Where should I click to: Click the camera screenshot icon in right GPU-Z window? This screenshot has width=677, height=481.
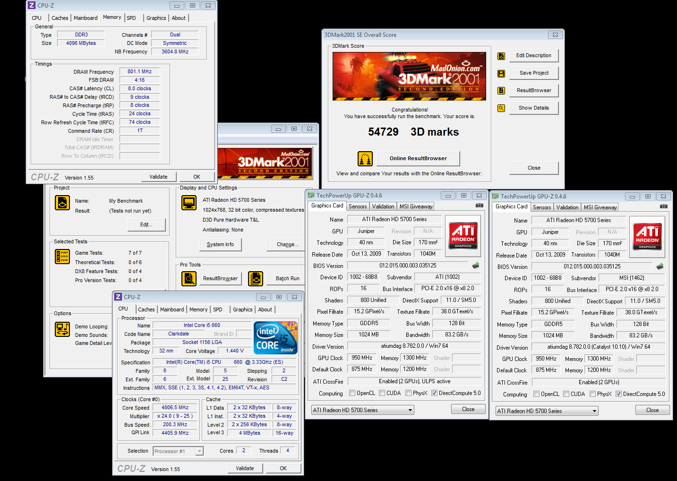click(664, 206)
